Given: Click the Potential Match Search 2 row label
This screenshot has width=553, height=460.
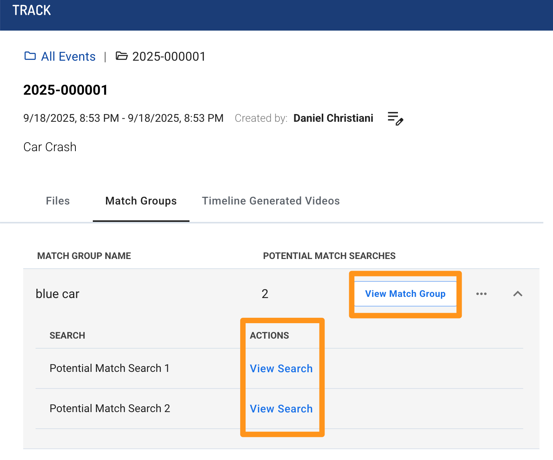Looking at the screenshot, I should tap(110, 409).
